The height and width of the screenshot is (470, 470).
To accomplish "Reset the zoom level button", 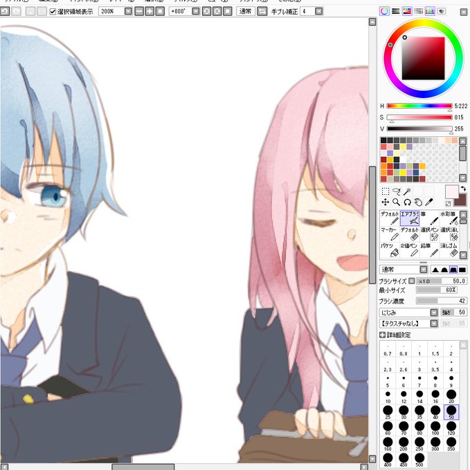I will click(161, 11).
